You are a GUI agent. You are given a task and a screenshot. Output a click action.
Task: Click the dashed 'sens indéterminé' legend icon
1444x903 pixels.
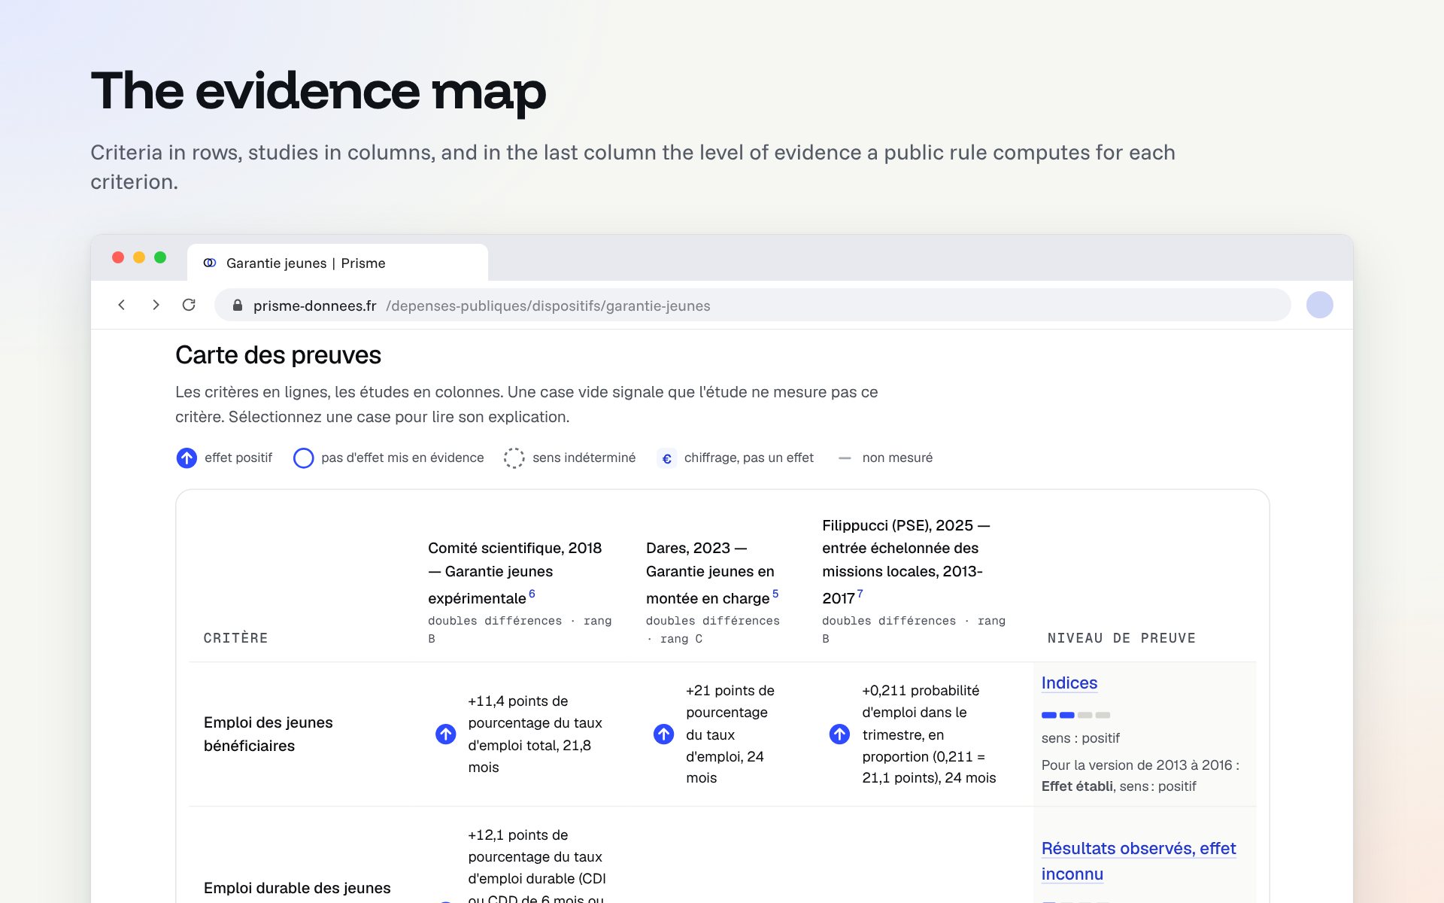(514, 458)
